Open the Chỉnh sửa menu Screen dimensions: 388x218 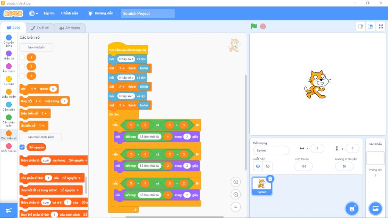[x=70, y=13]
